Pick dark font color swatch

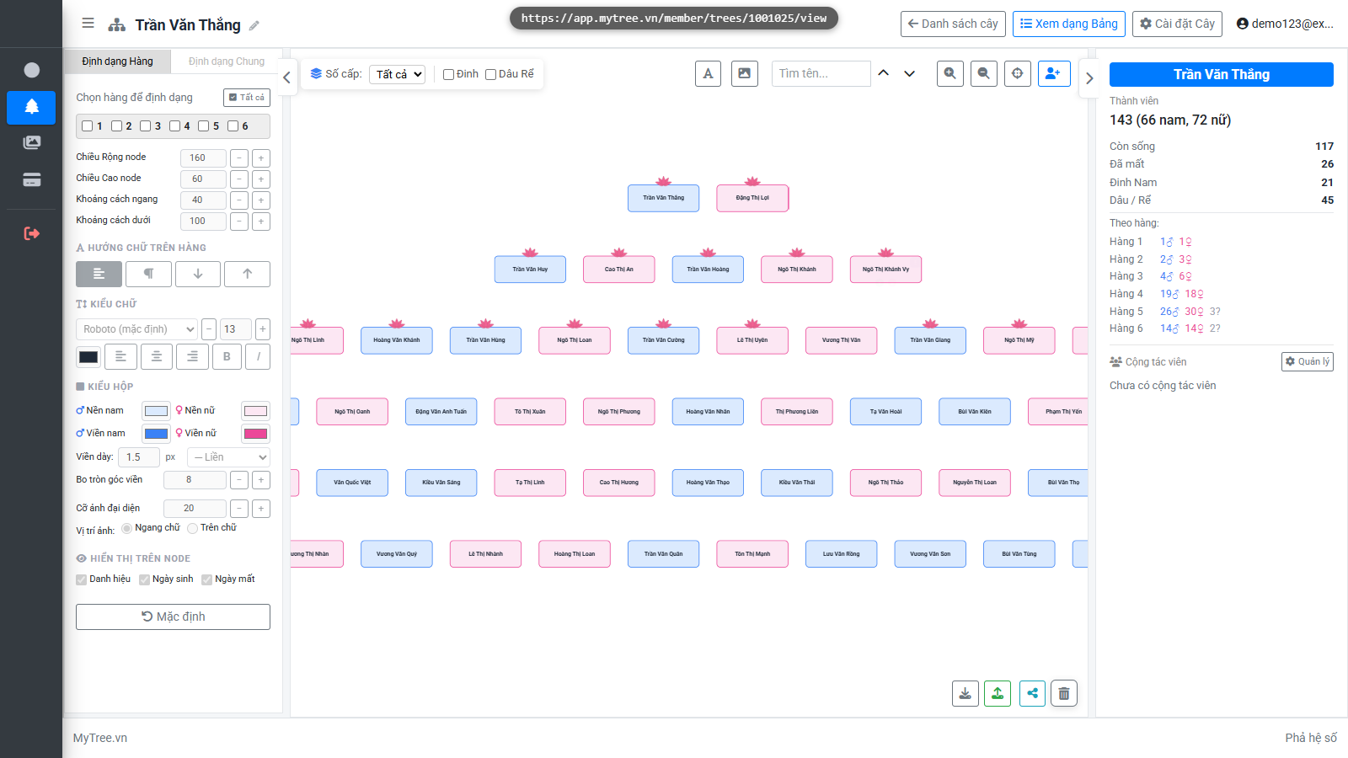coord(88,357)
